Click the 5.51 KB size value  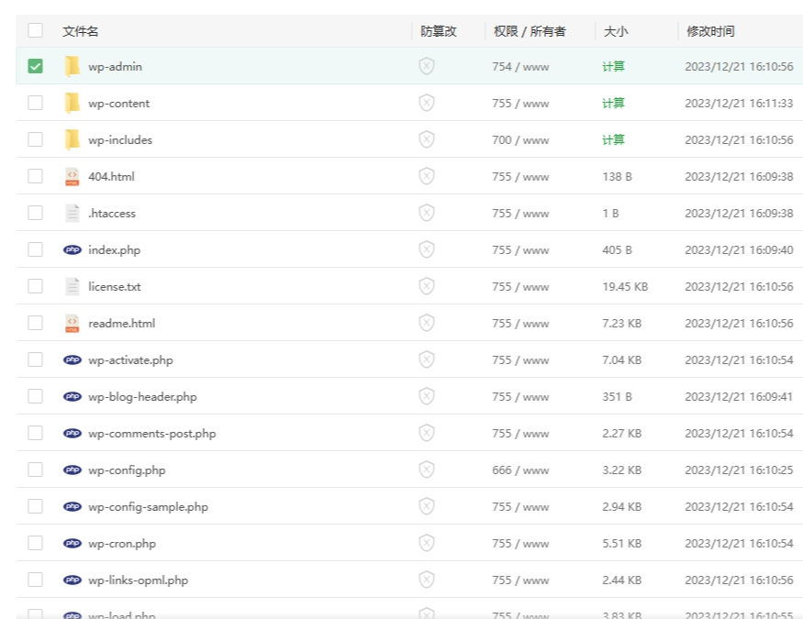[621, 543]
